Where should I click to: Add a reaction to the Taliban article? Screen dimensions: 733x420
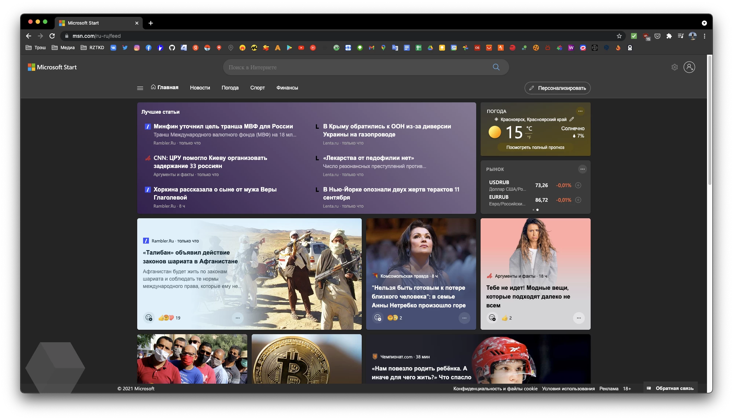coord(149,318)
